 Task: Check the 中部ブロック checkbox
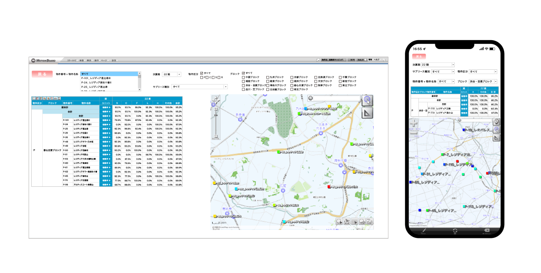point(243,77)
